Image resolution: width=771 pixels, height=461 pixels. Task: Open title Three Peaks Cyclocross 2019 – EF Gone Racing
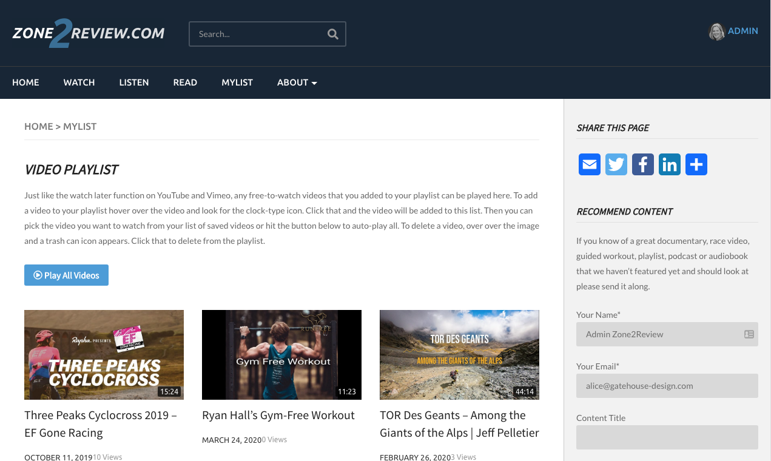coord(101,424)
